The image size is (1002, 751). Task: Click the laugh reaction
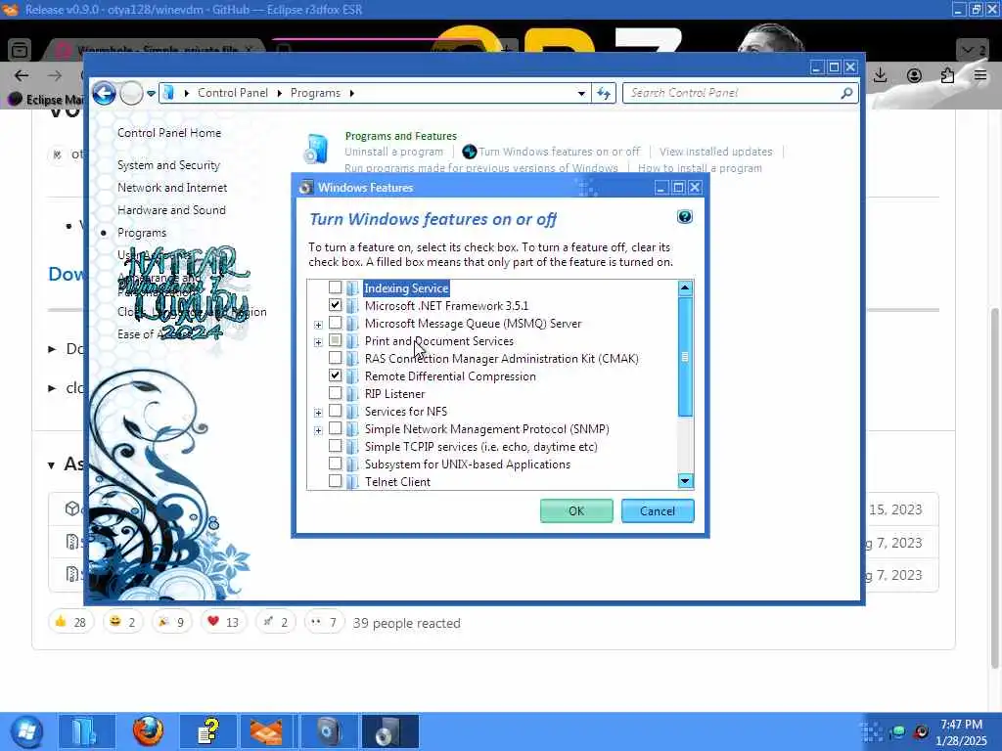tap(122, 621)
